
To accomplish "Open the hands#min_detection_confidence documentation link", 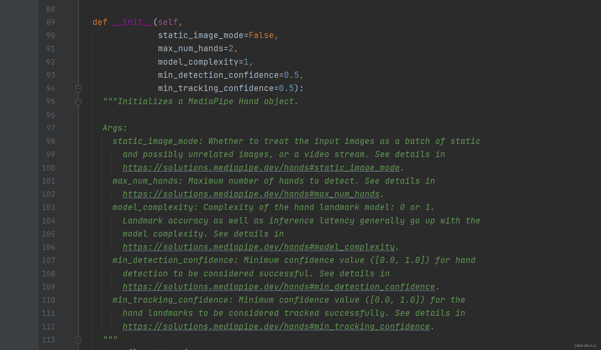I will tap(279, 287).
